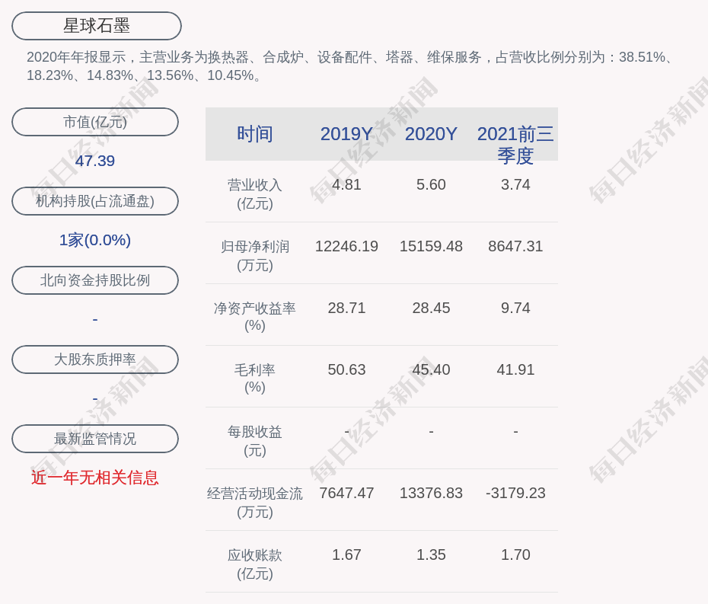Click the 营业收入(亿元) row label

[255, 194]
